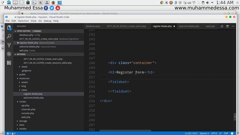Click the Twitter icon beside Muhammed Essa
Viewport: 240px width, 135px height.
pyautogui.click(x=52, y=8)
